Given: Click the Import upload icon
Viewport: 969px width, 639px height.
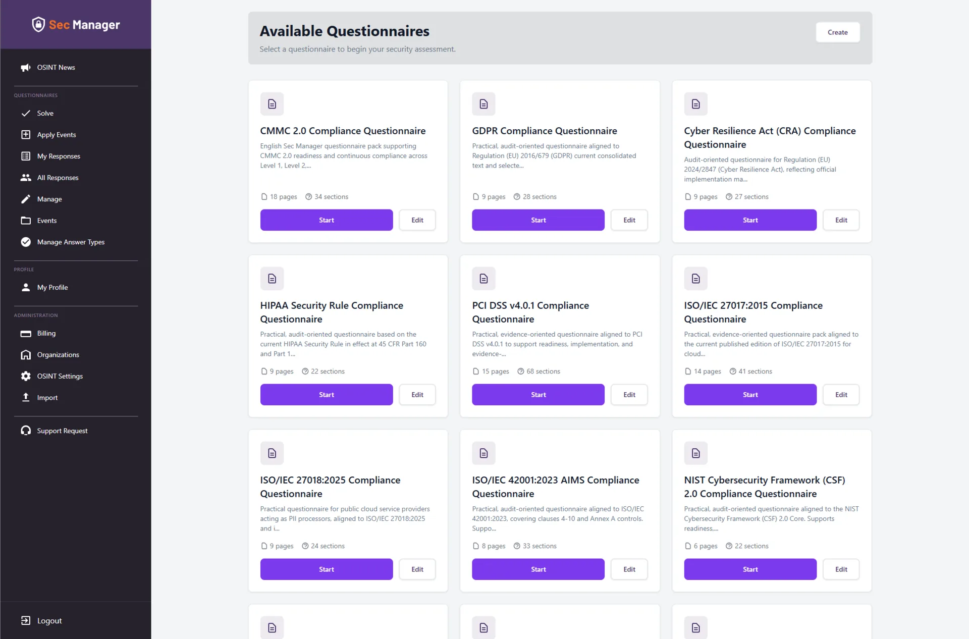Looking at the screenshot, I should pyautogui.click(x=26, y=398).
